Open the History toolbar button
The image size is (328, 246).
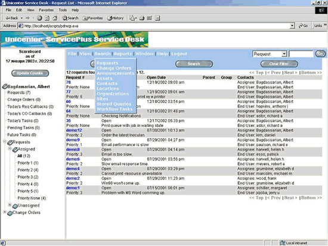point(116,18)
